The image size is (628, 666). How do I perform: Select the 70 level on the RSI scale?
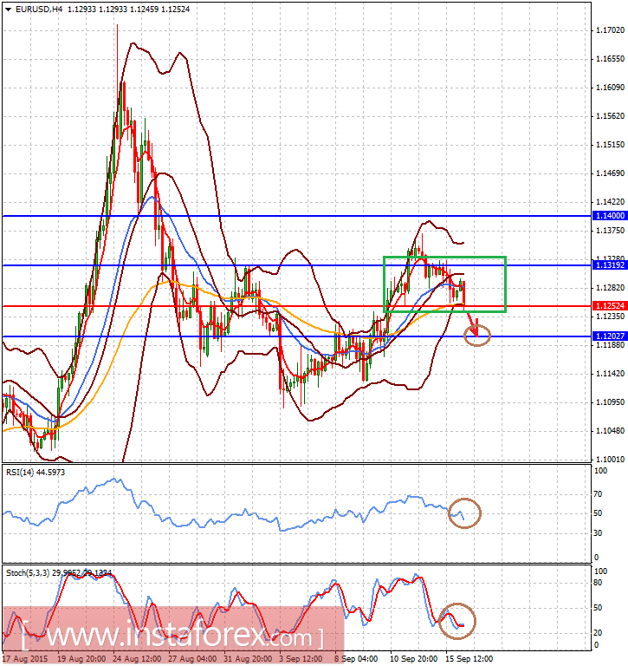(596, 494)
